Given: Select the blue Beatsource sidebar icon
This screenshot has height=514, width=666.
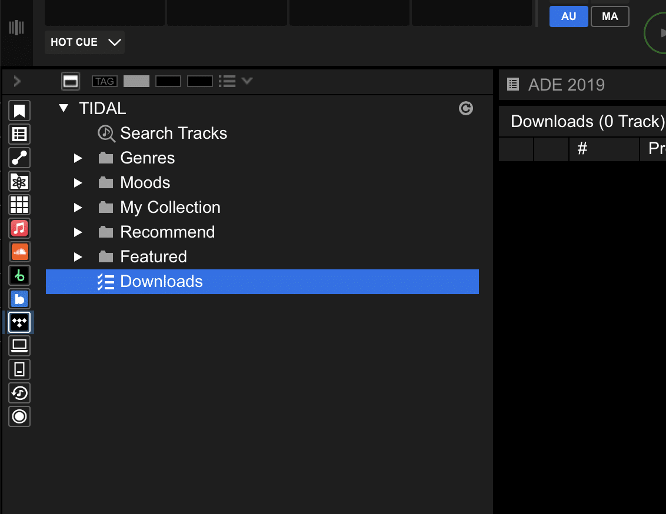Looking at the screenshot, I should tap(19, 299).
